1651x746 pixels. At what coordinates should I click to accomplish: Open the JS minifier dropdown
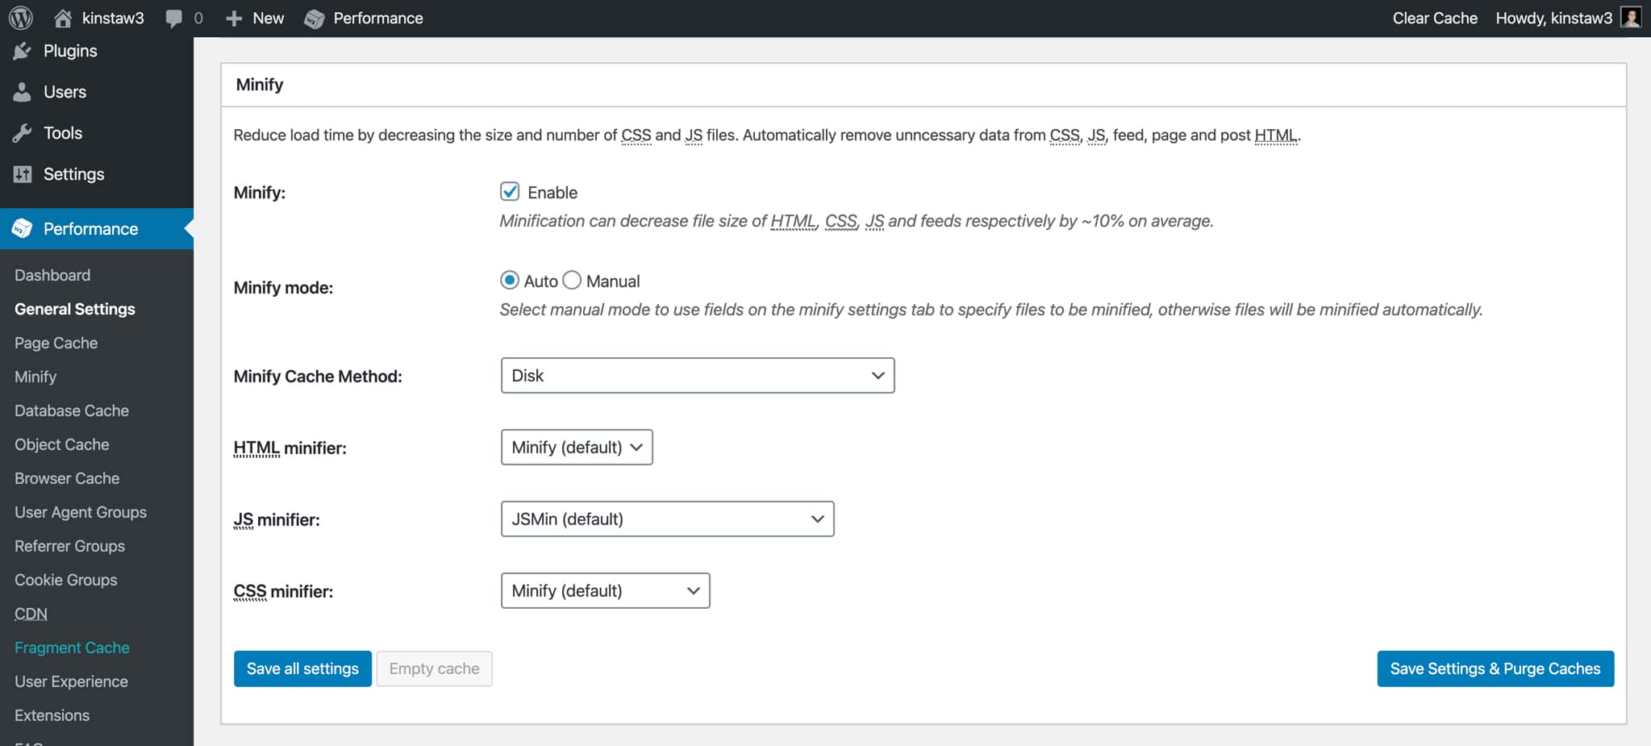pyautogui.click(x=667, y=519)
